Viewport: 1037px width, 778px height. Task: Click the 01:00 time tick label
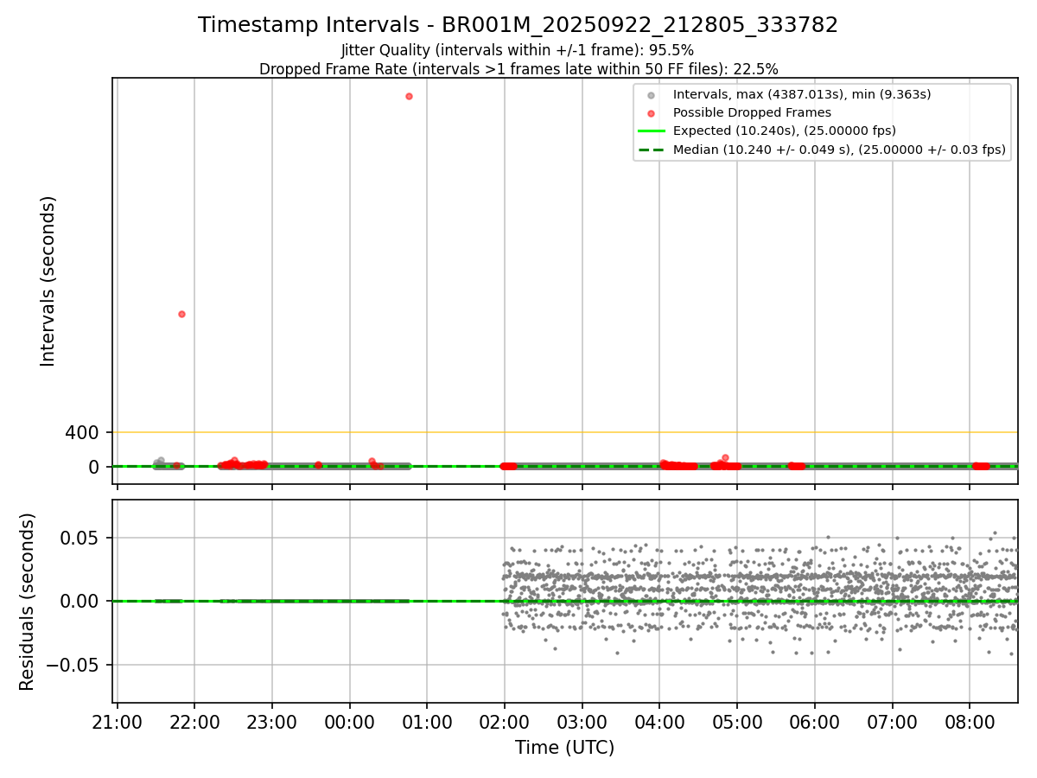427,721
